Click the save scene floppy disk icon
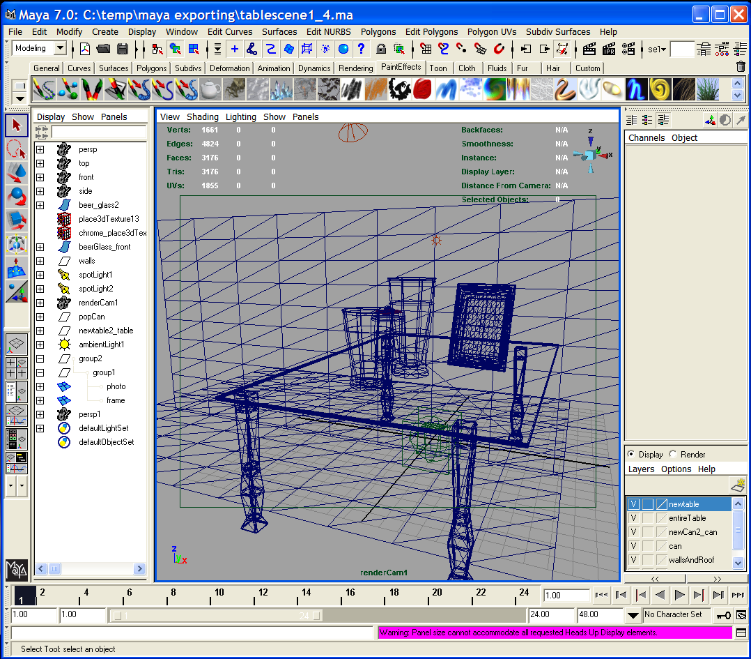 click(123, 49)
